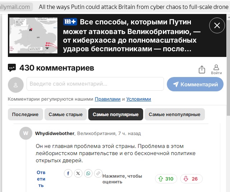Open the Условиями link

[x=139, y=99]
